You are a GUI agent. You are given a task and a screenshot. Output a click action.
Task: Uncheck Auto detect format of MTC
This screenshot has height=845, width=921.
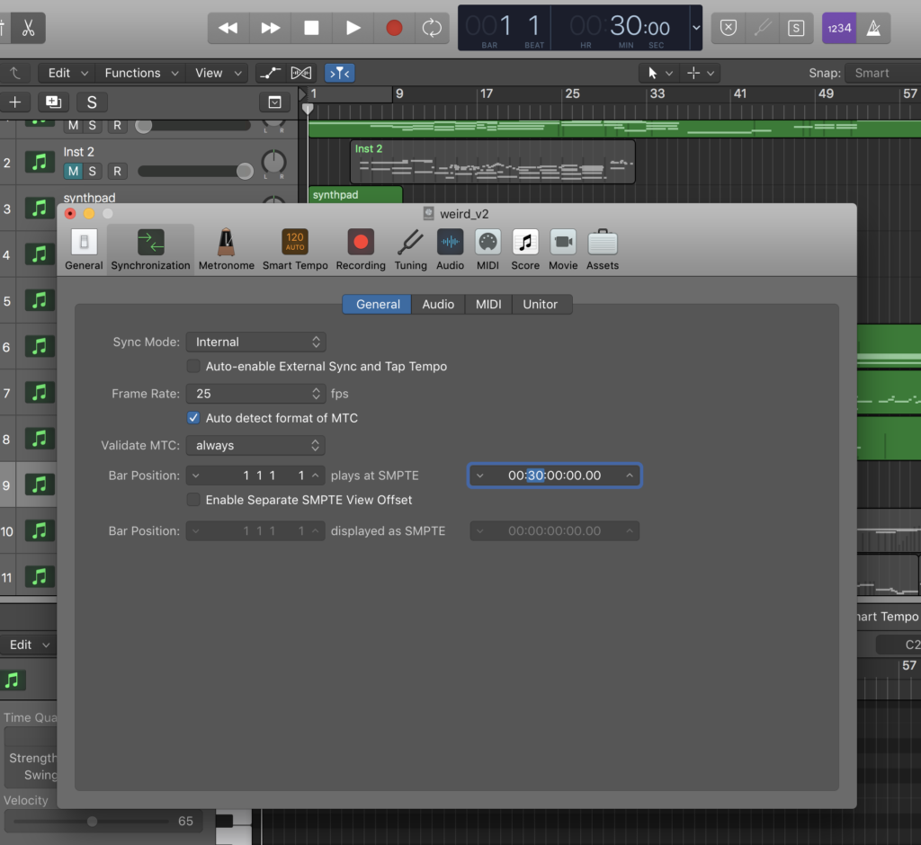point(193,418)
